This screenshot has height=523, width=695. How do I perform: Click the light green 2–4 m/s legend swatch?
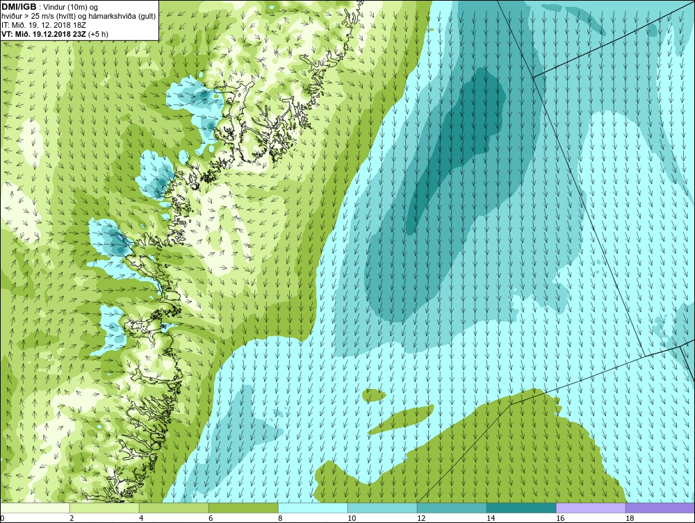click(105, 508)
